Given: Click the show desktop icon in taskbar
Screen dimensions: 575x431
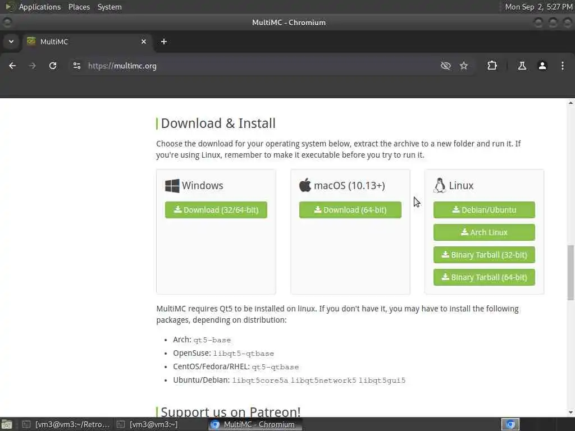Looking at the screenshot, I should (x=7, y=425).
